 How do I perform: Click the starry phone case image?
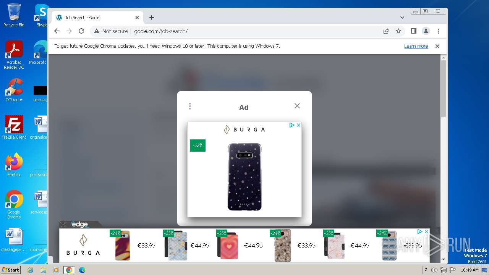point(244,177)
